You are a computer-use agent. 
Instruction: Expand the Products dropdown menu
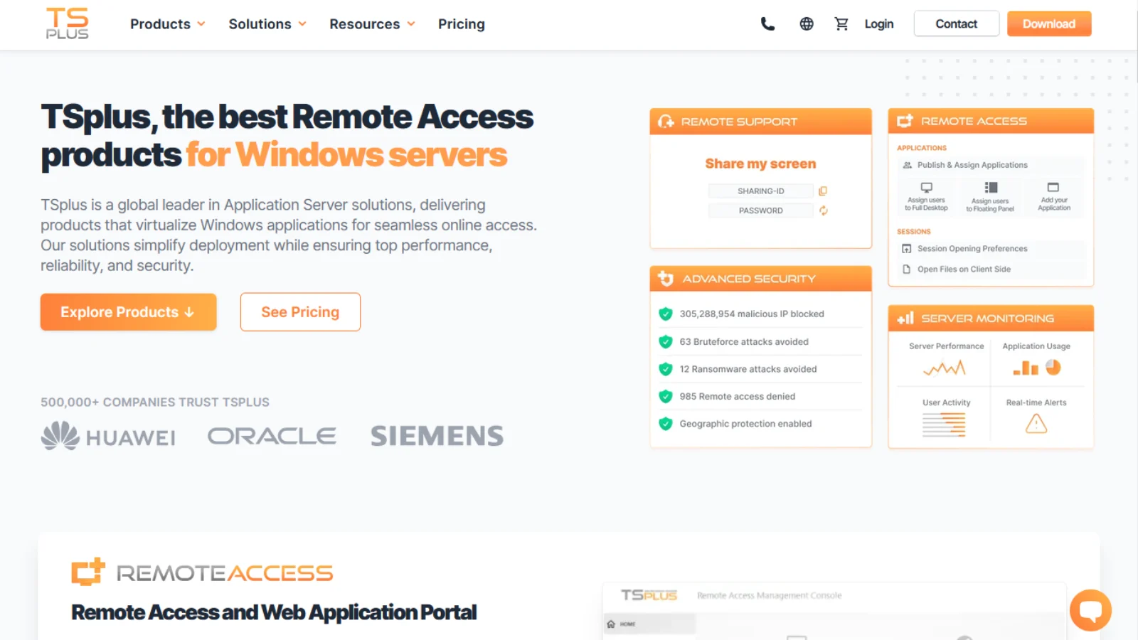click(x=168, y=24)
